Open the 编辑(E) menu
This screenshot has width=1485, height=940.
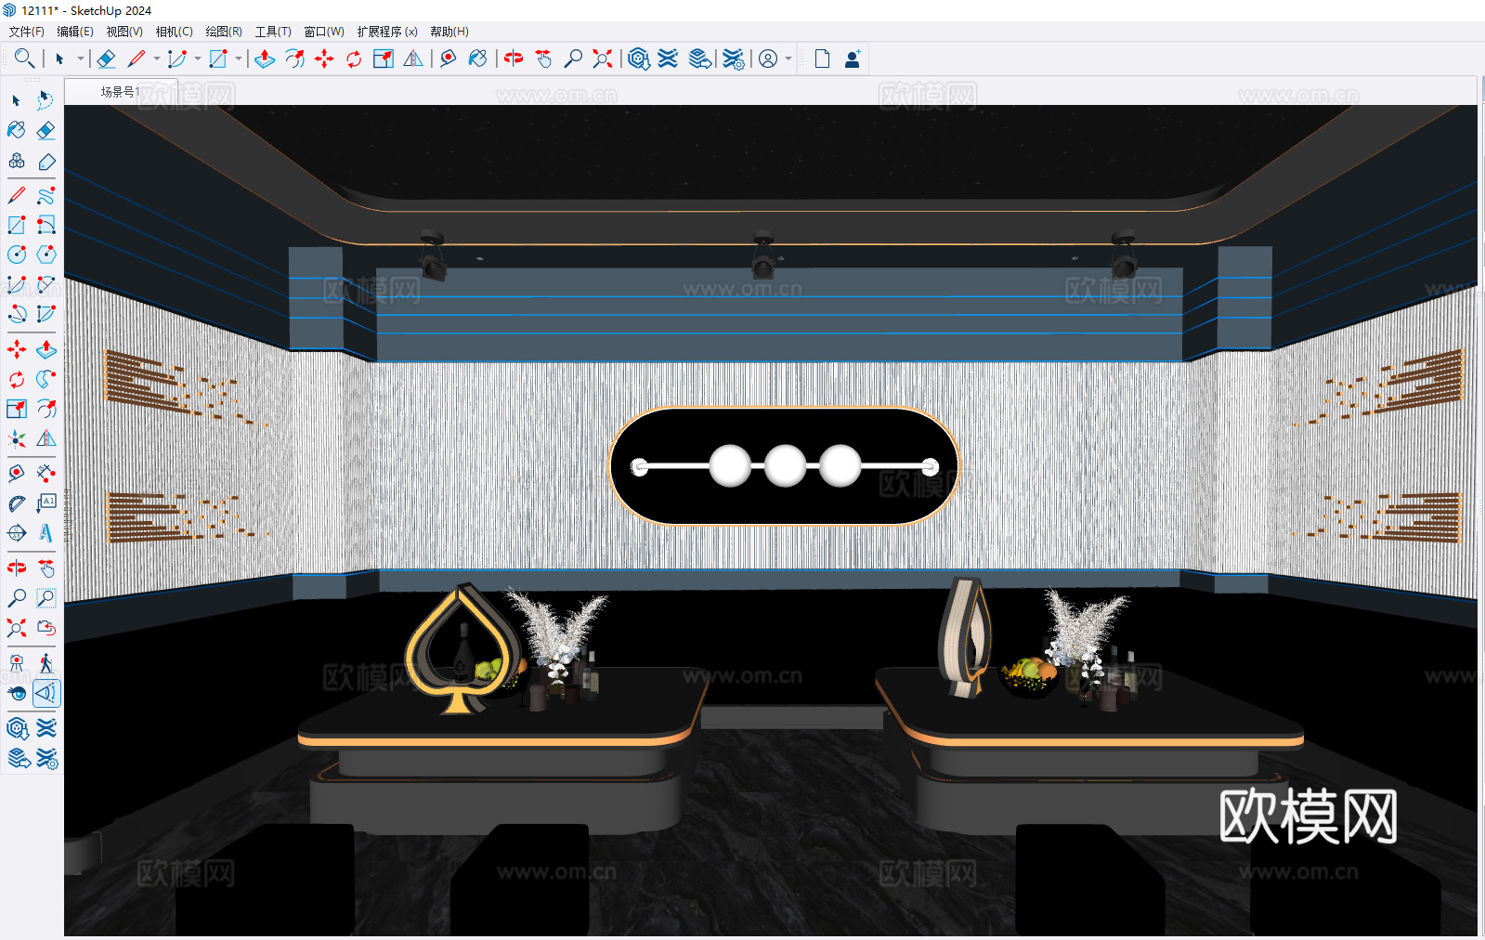(x=75, y=32)
